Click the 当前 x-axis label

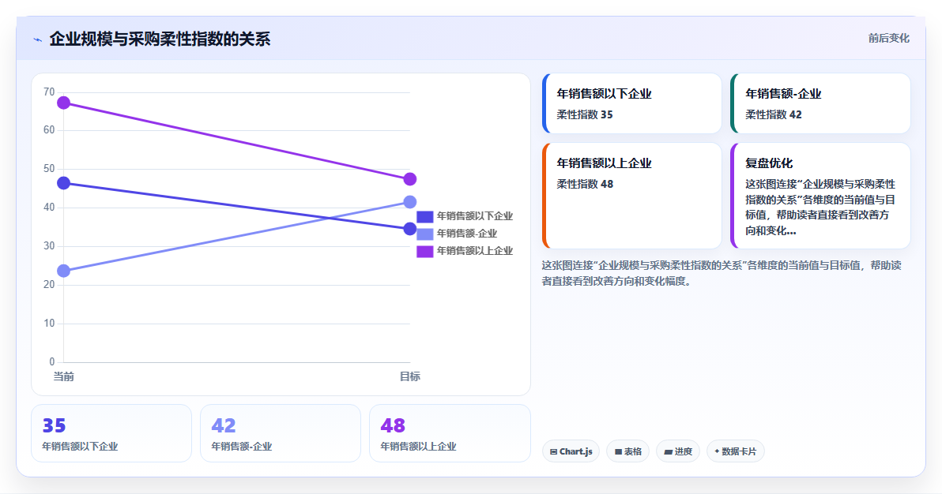coord(64,376)
